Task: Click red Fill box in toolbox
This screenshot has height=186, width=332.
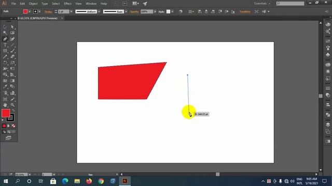Action: 6,113
